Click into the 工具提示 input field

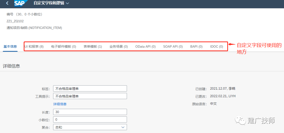tap(90, 96)
